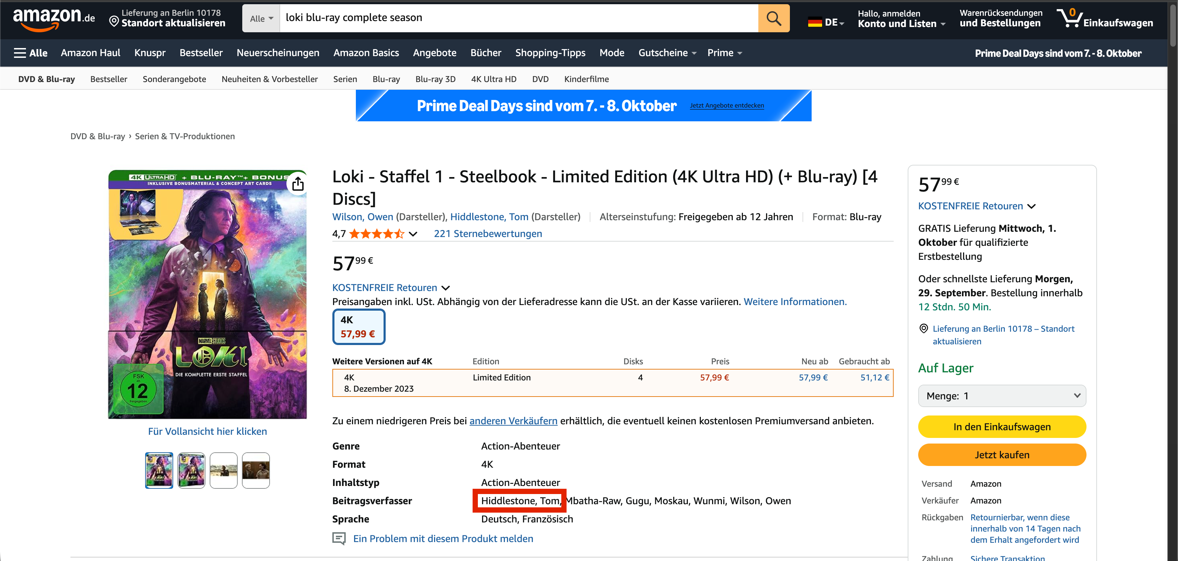Open the hamburger Alle menu
This screenshot has width=1178, height=561.
click(31, 53)
